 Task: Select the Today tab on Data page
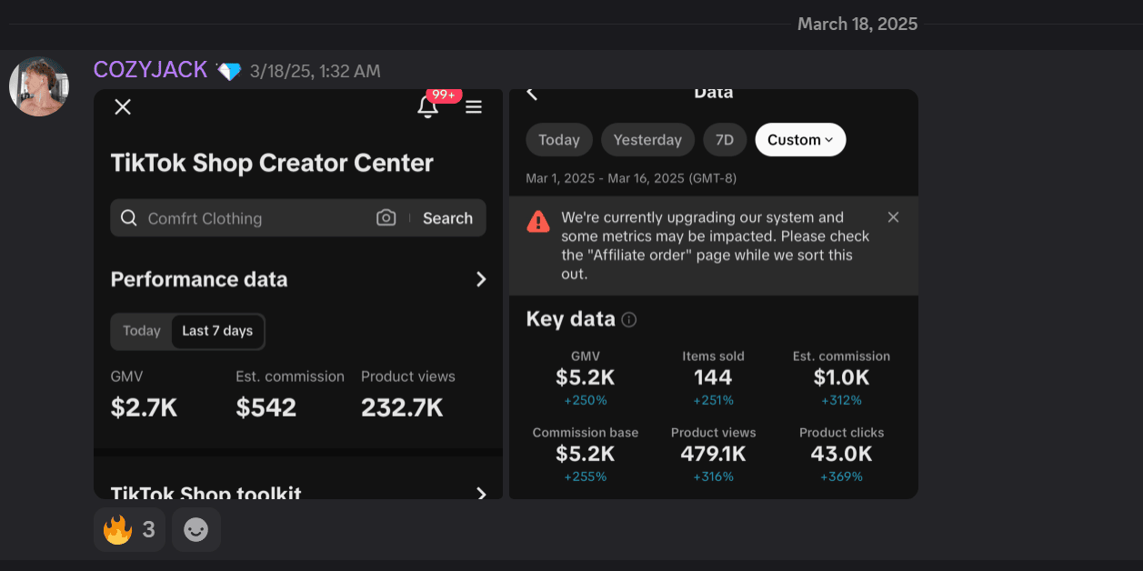[x=559, y=140]
